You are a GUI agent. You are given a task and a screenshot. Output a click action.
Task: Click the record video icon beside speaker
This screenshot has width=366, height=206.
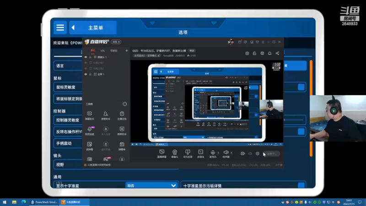[243, 153]
